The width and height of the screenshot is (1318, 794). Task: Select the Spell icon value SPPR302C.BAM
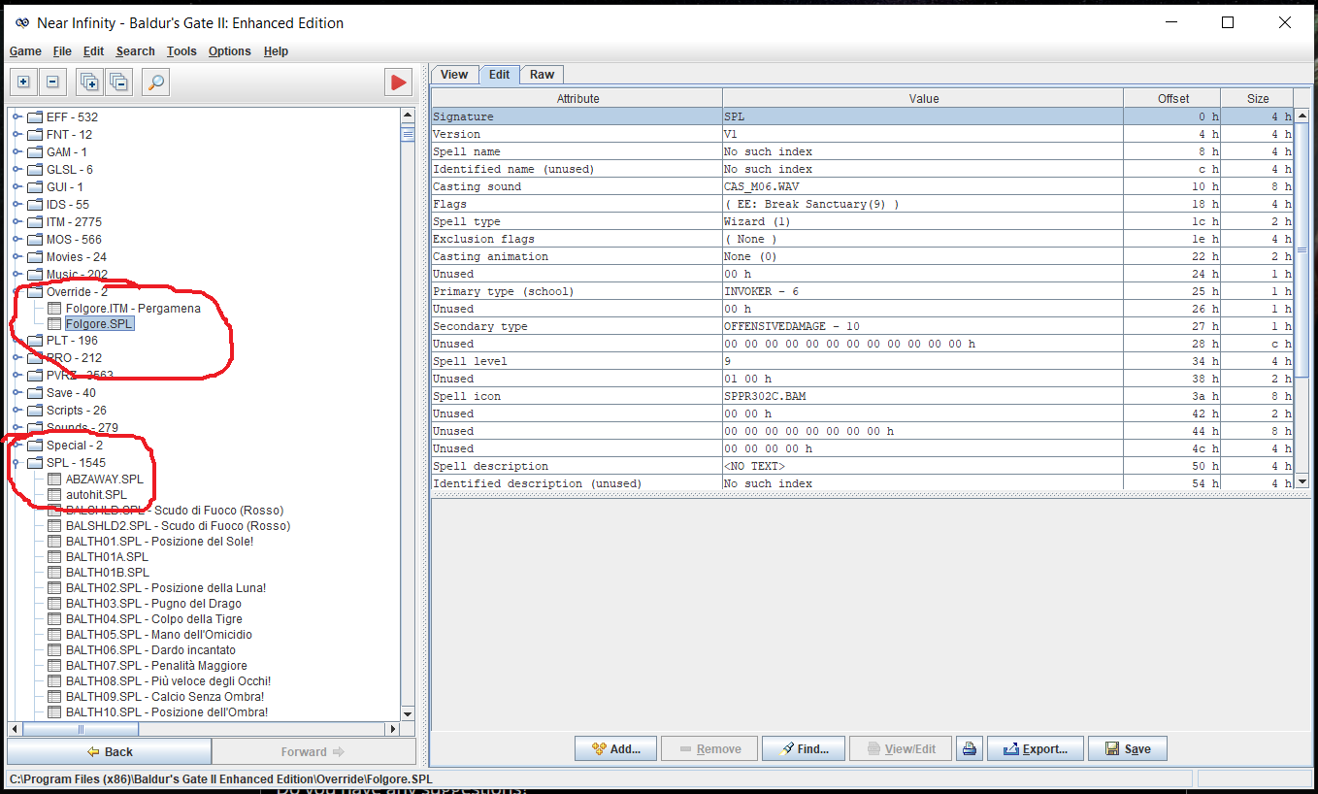[922, 396]
